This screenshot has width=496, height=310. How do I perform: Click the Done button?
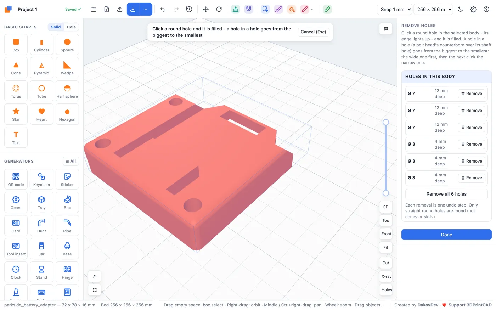446,235
